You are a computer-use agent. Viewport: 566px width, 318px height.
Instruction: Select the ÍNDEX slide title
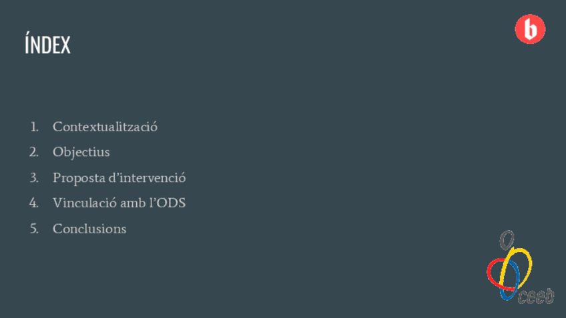point(47,45)
